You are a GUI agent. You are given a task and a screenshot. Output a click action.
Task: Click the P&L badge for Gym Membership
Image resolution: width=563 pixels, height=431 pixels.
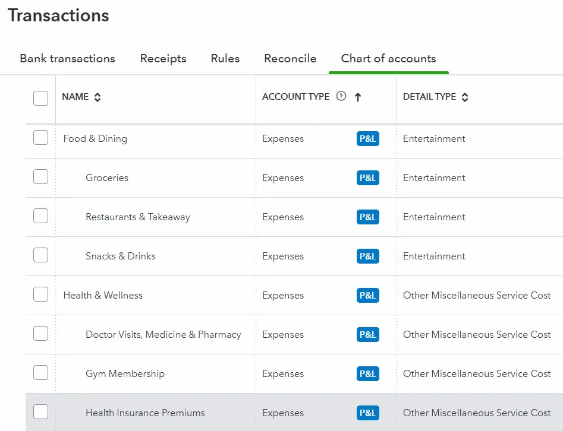pos(368,374)
